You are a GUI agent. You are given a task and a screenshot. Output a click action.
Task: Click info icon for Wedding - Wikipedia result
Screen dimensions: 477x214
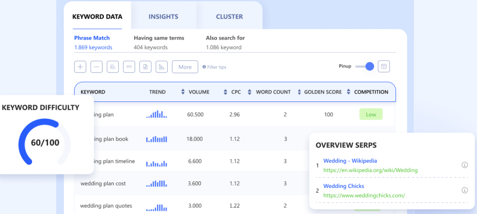click(x=464, y=165)
